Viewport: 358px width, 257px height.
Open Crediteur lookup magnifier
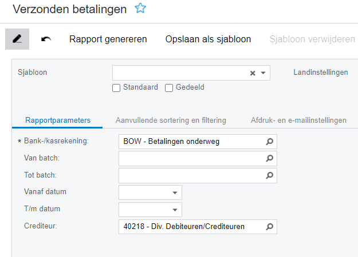tap(269, 227)
